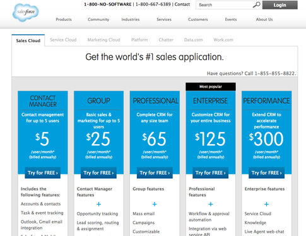Click the $300 price
Screen dimensions: 306x236
(x=266, y=139)
